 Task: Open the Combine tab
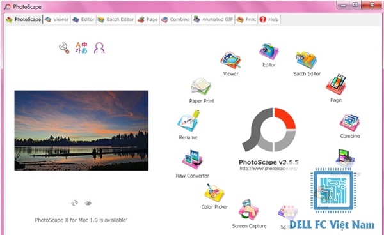175,19
